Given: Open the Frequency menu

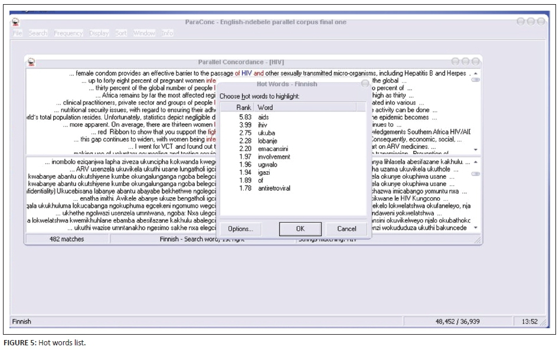Looking at the screenshot, I should [x=68, y=33].
